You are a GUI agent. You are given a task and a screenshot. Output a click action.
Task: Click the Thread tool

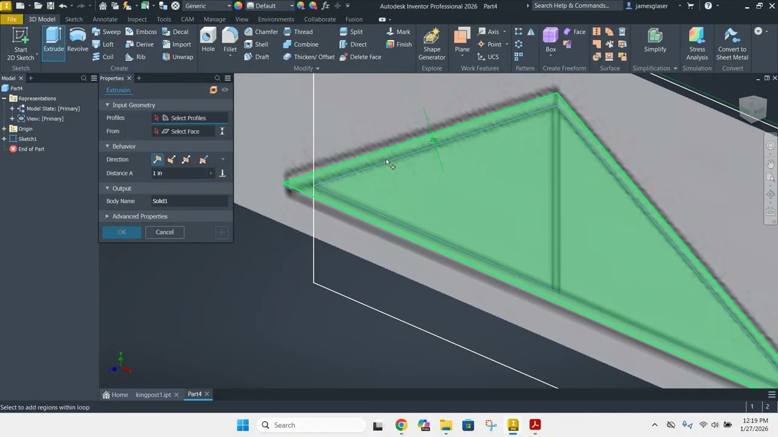pos(298,32)
